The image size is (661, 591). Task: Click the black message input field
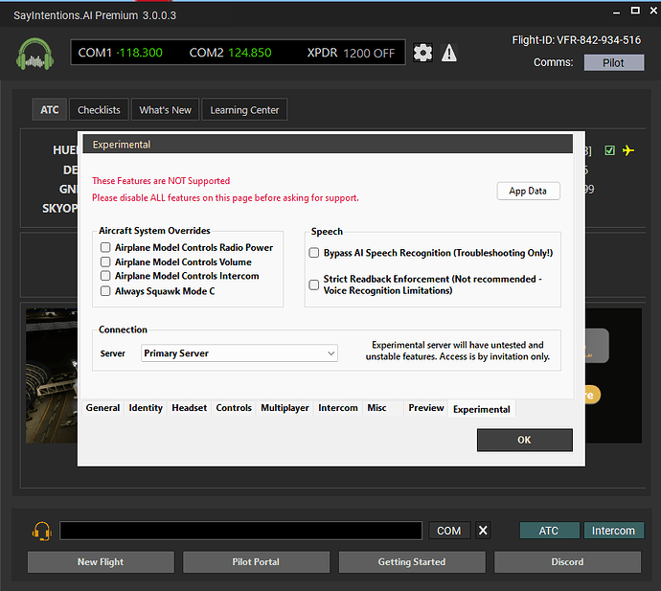(240, 531)
